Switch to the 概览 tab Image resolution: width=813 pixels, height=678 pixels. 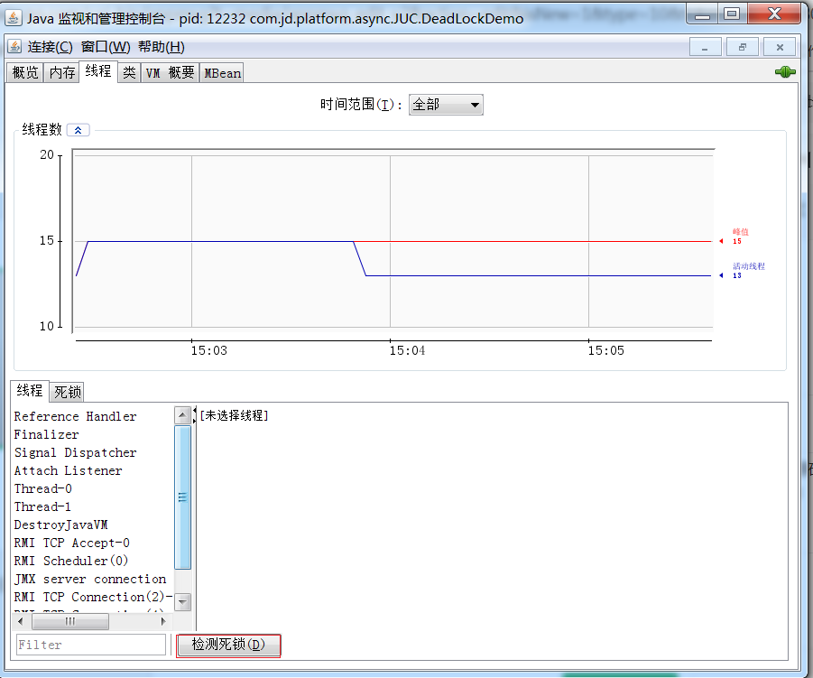(x=25, y=72)
